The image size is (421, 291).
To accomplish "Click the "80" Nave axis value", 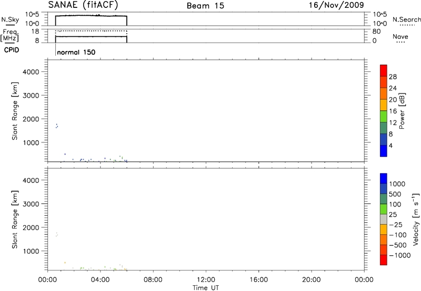I will (376, 32).
